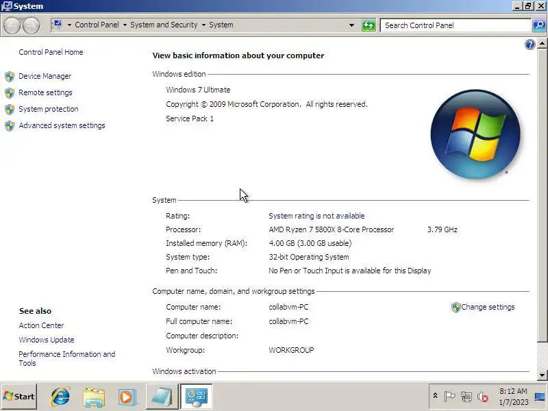Click the Windows 7 Ultimate edition text
Viewport: 548px width, 411px height.
coord(198,90)
